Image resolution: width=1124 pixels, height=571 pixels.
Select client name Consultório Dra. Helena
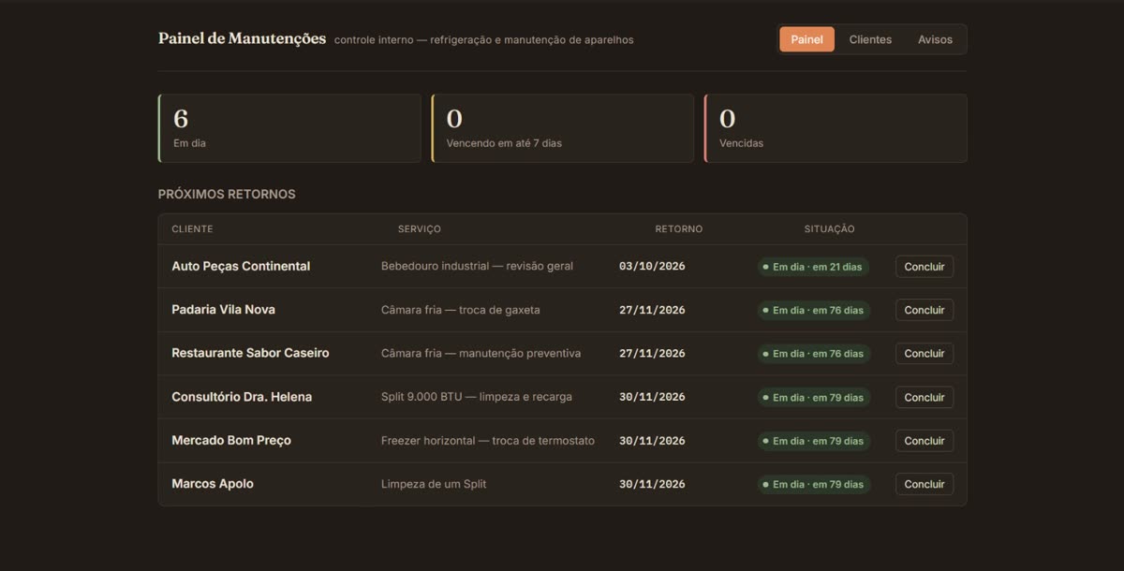[242, 397]
